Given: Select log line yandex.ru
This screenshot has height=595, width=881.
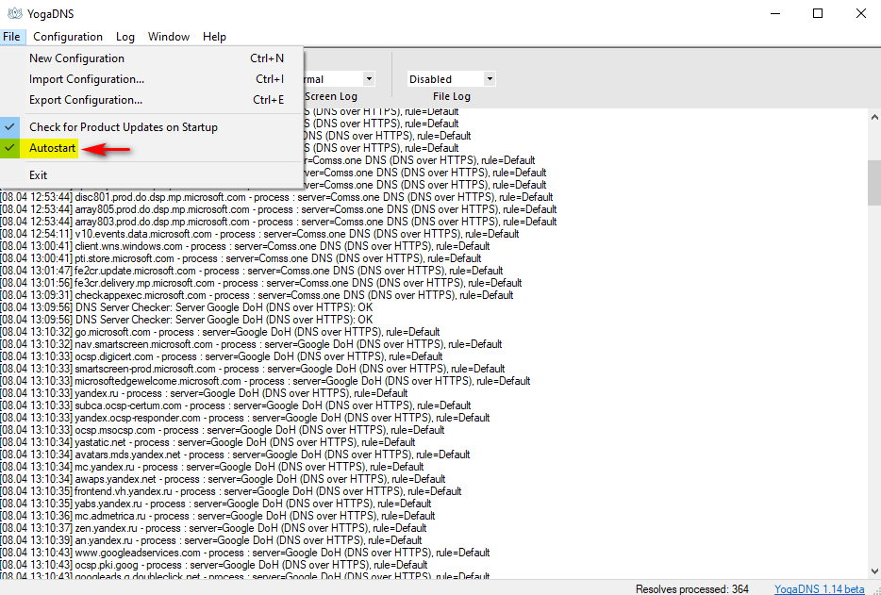Looking at the screenshot, I should point(204,393).
